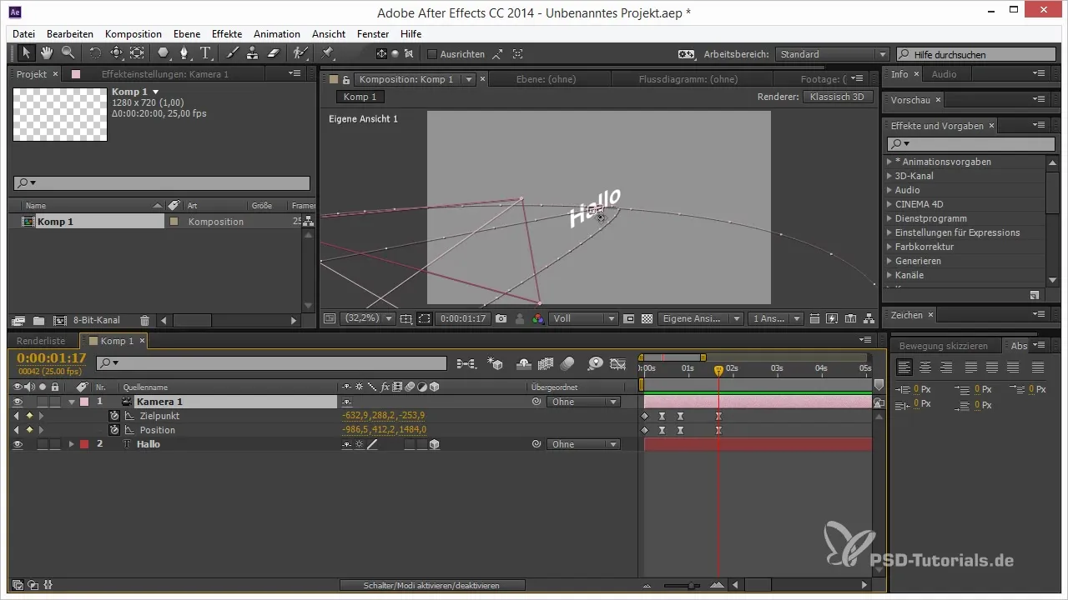
Task: Open the Voll resolution dropdown
Action: [584, 318]
